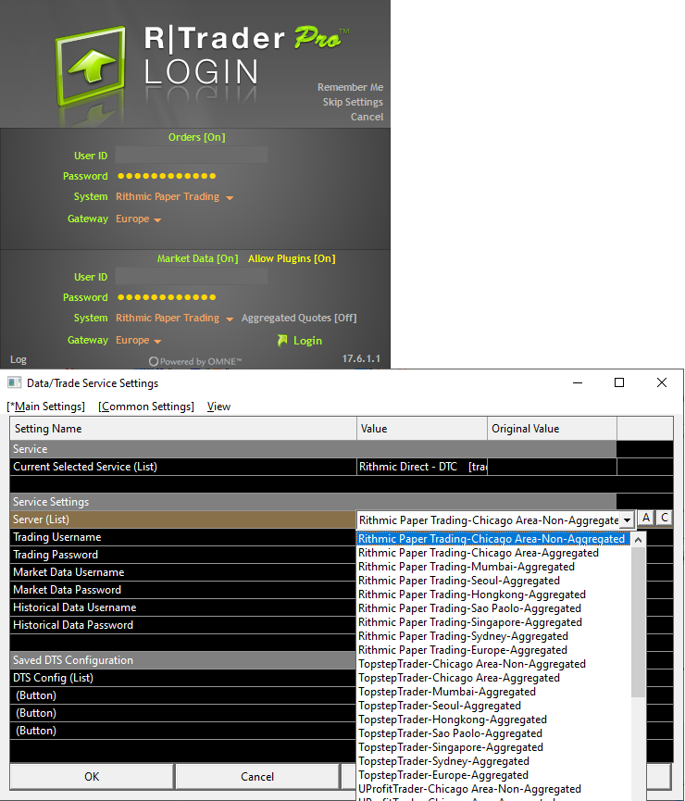Click the Value column header
Image resolution: width=685 pixels, height=801 pixels.
click(x=422, y=429)
